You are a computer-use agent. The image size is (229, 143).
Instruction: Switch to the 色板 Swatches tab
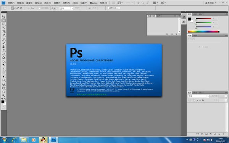195,14
